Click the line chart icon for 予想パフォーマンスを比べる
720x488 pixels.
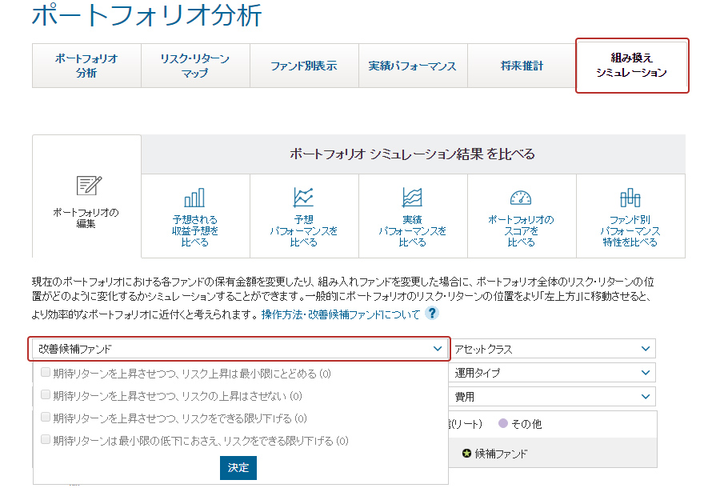[x=303, y=198]
